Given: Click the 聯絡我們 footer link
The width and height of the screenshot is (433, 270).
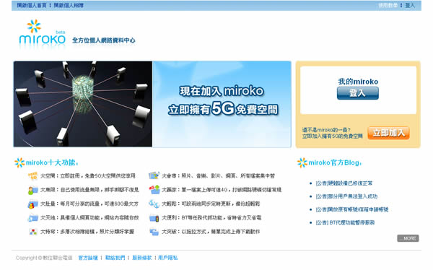Looking at the screenshot, I should click(x=115, y=258).
